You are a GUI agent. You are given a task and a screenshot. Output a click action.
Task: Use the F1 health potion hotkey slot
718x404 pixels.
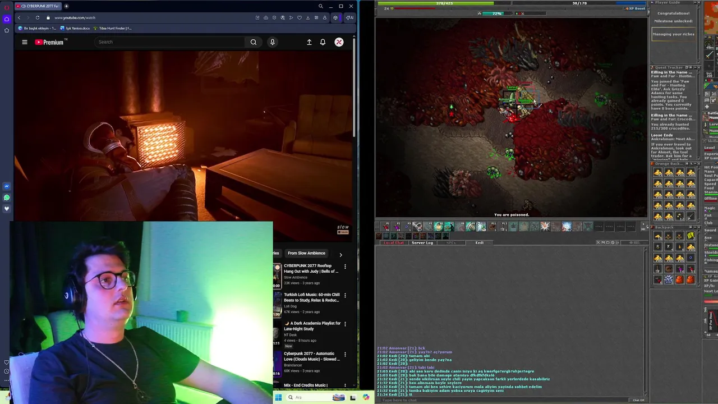point(386,227)
